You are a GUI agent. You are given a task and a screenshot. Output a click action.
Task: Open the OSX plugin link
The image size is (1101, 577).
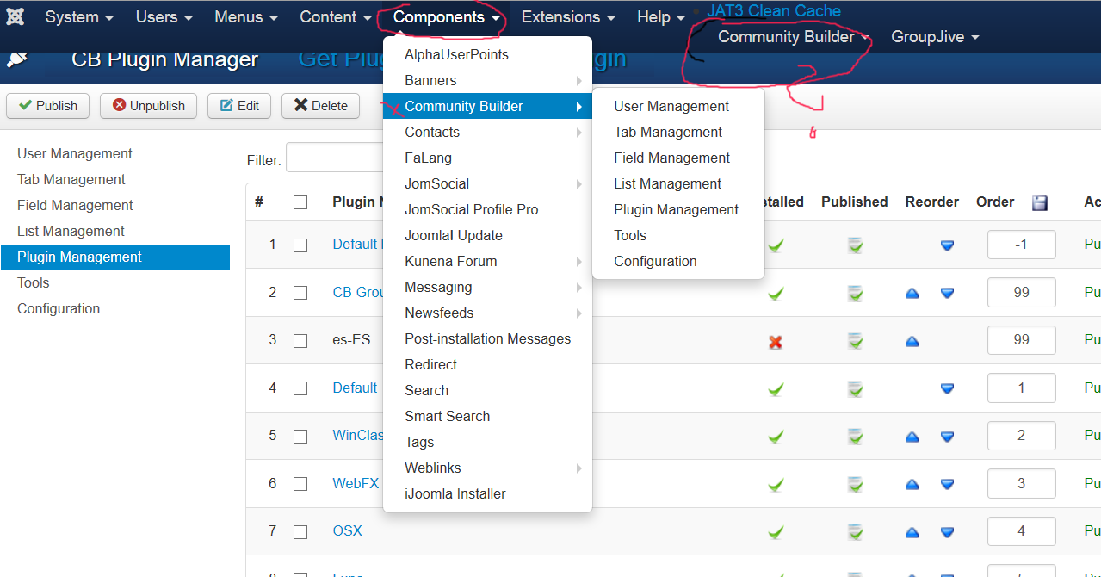point(348,530)
